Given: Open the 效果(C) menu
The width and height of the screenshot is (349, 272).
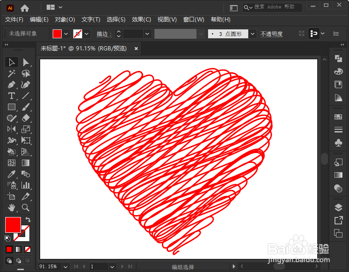Looking at the screenshot, I should tap(141, 20).
